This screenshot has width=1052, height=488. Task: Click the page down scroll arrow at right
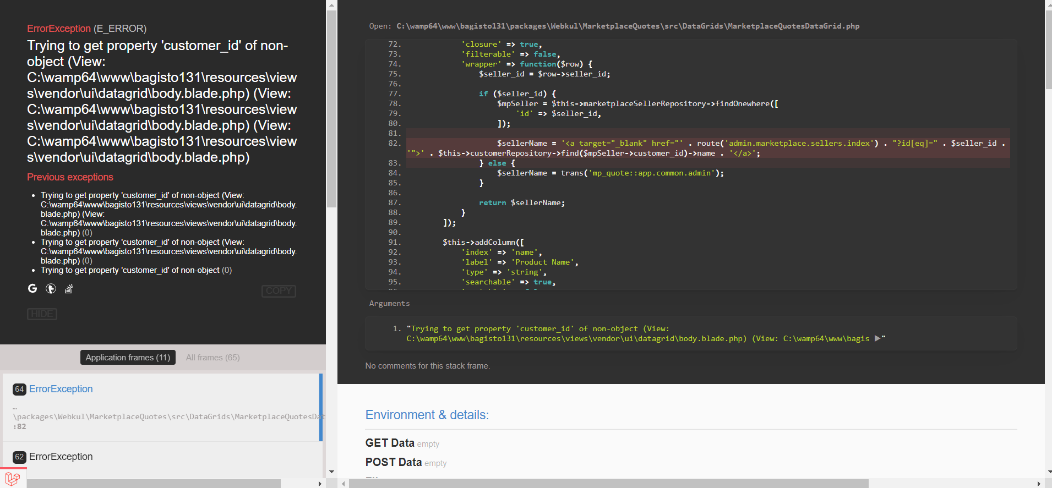1049,471
